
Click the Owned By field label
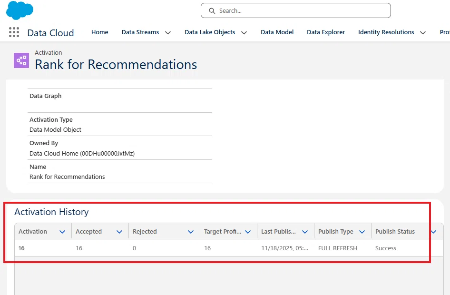[44, 143]
